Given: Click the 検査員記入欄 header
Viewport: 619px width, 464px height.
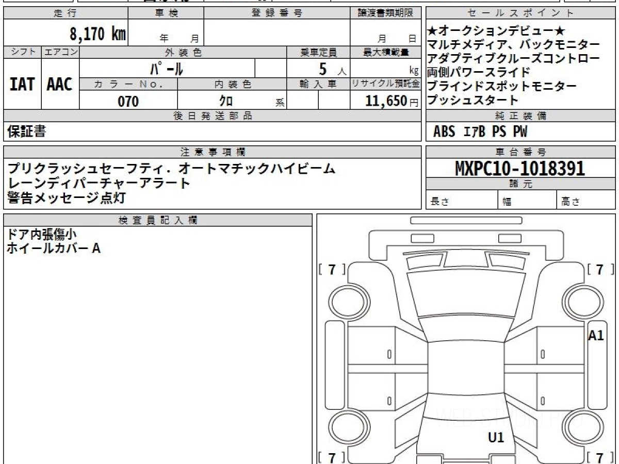Looking at the screenshot, I should 158,220.
